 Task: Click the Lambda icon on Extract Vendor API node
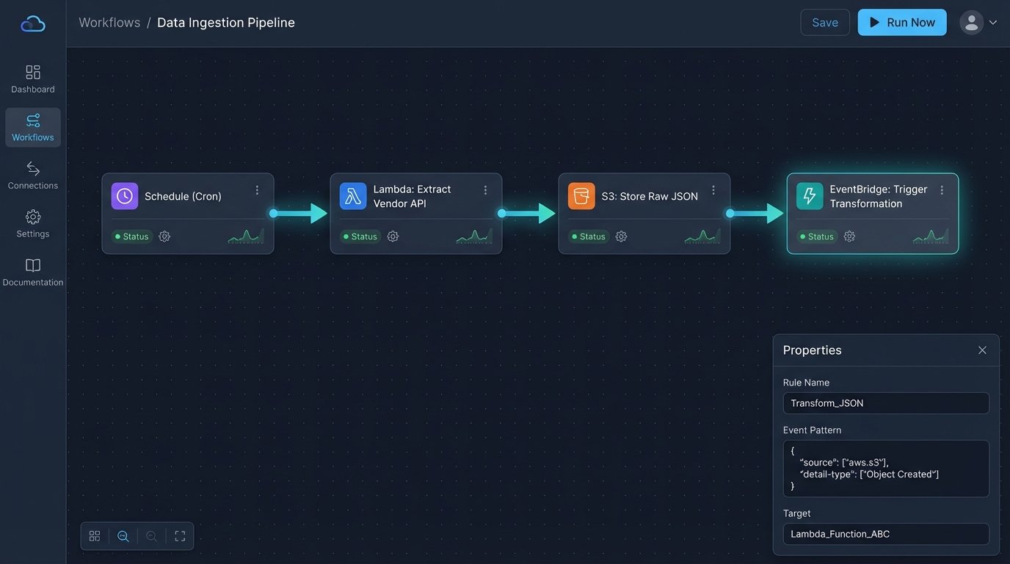click(x=353, y=196)
